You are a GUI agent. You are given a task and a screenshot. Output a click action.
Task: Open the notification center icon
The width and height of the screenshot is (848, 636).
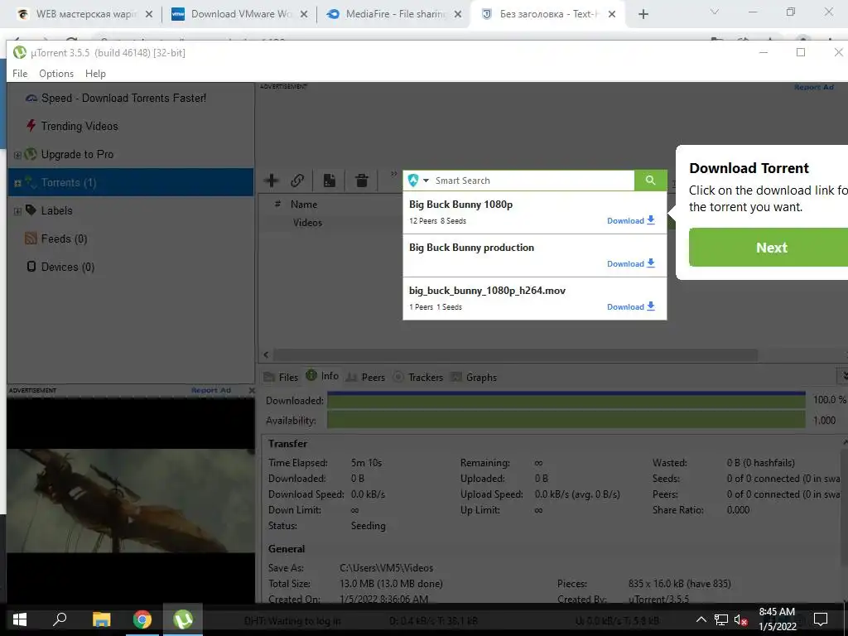(821, 619)
